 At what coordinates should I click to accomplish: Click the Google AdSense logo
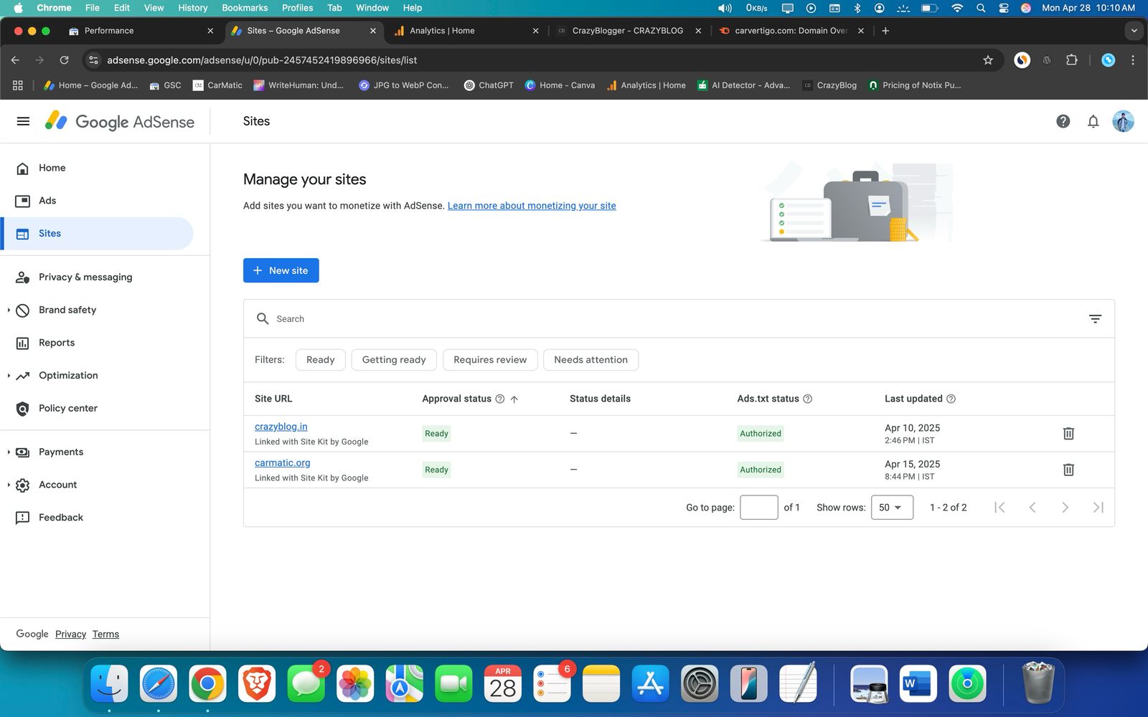tap(120, 121)
